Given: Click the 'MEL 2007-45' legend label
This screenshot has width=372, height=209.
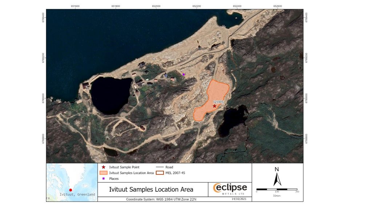Looking at the screenshot, I should pos(175,173).
